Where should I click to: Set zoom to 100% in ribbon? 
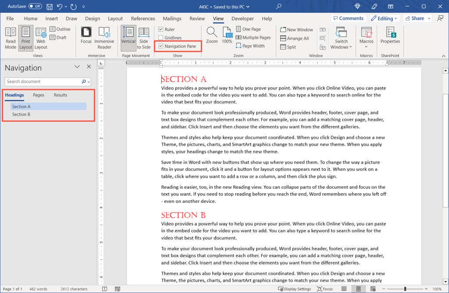pos(227,35)
